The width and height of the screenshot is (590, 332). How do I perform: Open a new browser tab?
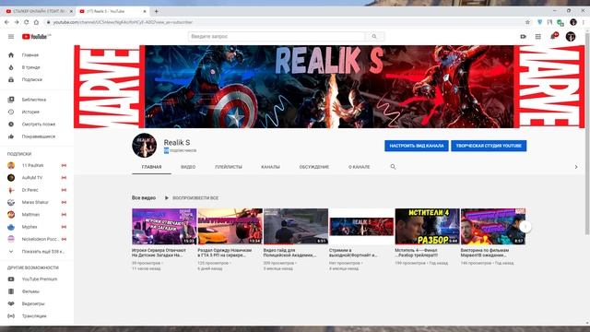[156, 11]
